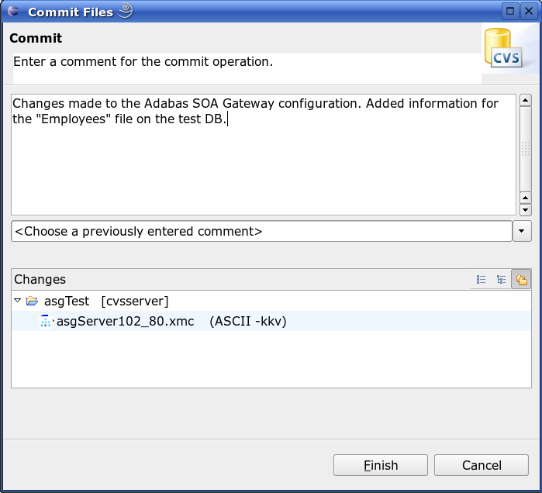The width and height of the screenshot is (542, 493).
Task: Maximize the Commit Files window
Action: coord(510,11)
